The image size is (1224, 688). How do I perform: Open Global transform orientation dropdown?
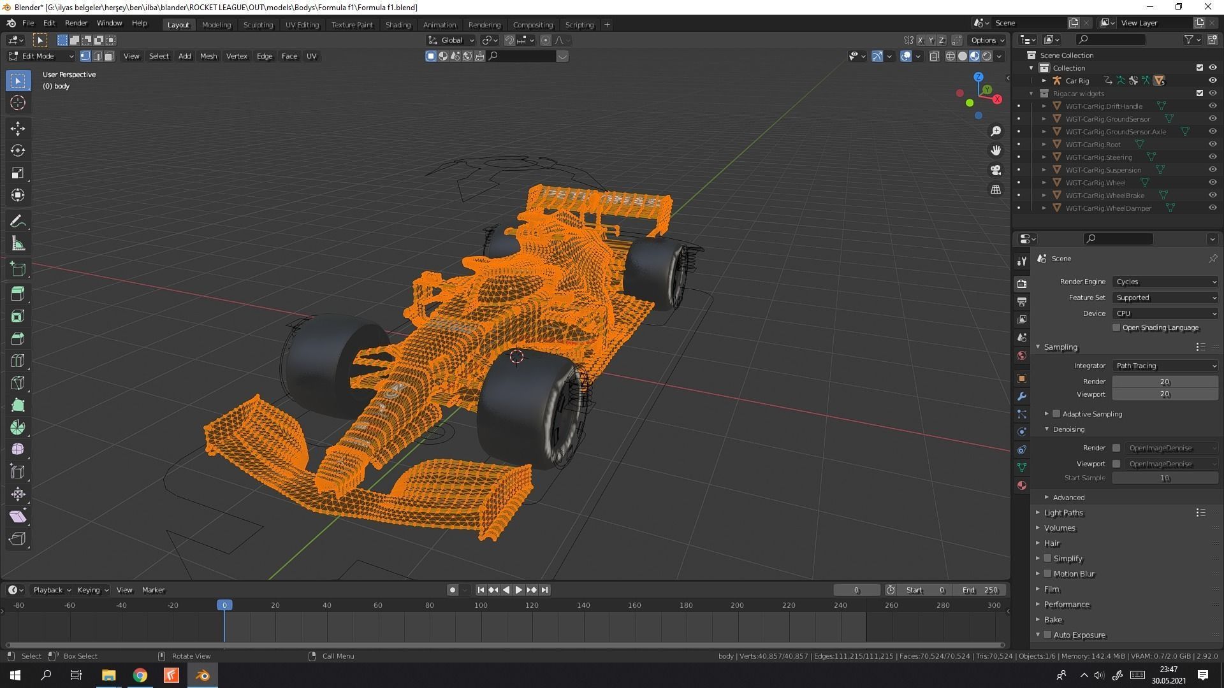tap(451, 40)
